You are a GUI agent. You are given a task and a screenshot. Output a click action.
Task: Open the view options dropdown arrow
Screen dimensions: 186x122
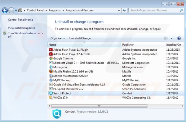click(x=171, y=38)
